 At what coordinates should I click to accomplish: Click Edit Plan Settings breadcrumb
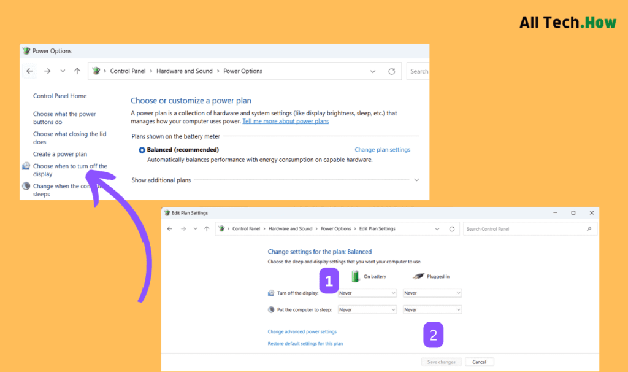click(x=377, y=228)
